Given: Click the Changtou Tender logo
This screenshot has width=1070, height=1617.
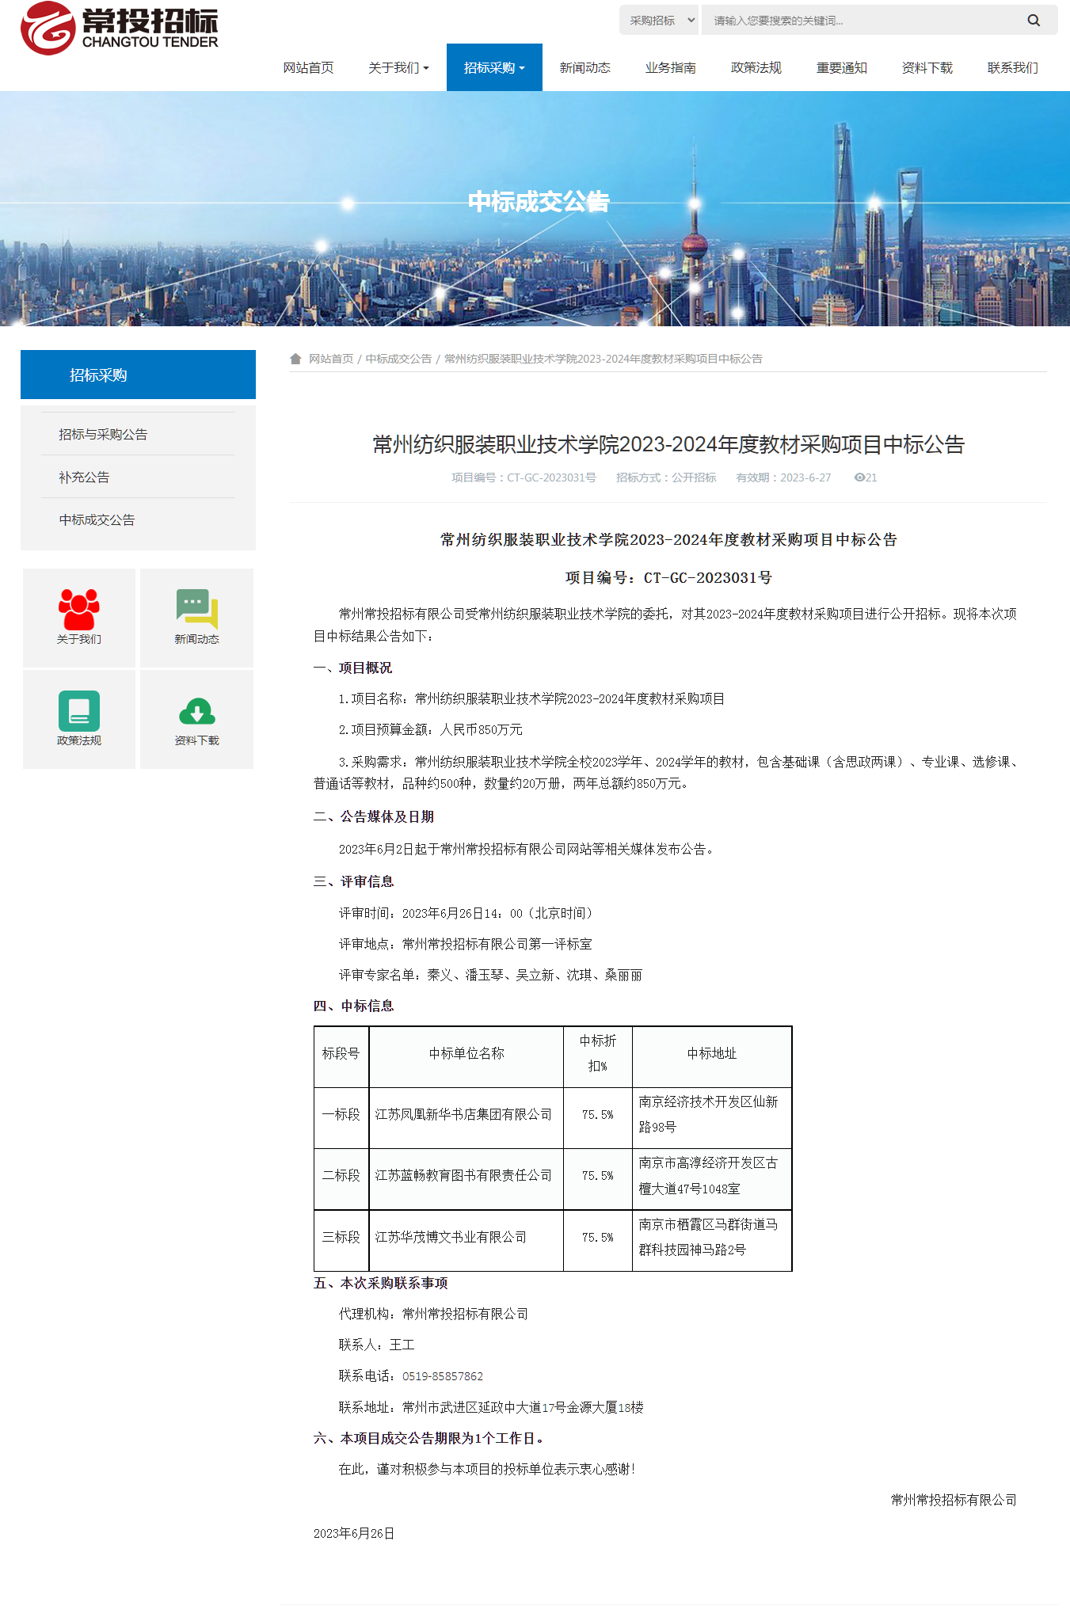Looking at the screenshot, I should click(x=119, y=29).
